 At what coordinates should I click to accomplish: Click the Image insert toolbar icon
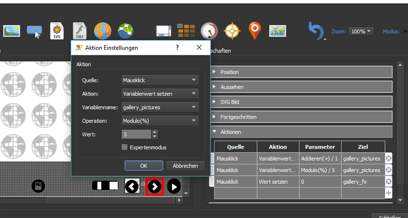click(x=12, y=32)
